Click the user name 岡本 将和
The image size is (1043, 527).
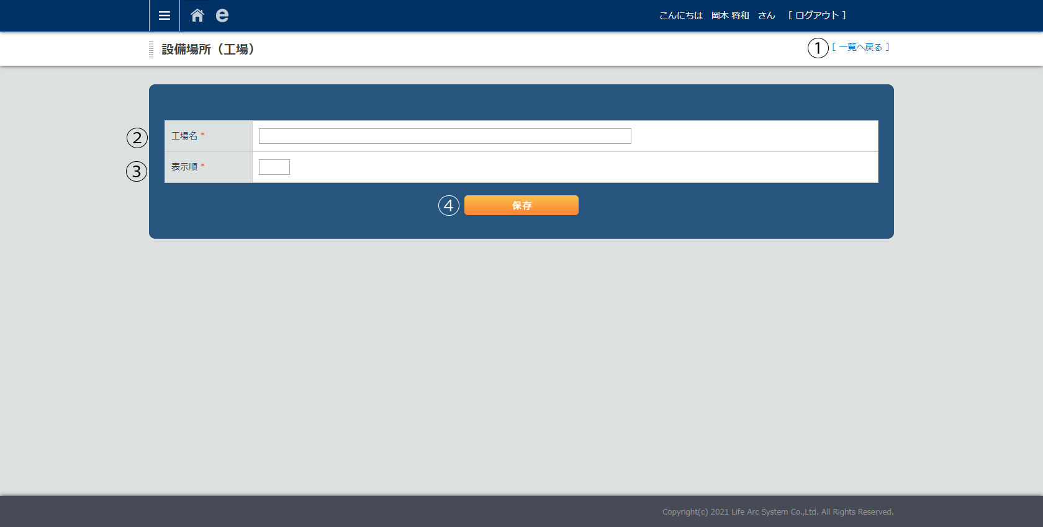pos(730,15)
